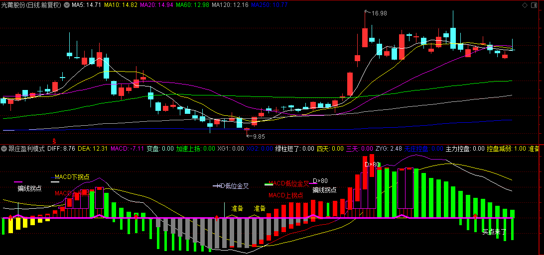Click the 主力控盘: 0.00 value
The height and width of the screenshot is (255, 544).
(465, 149)
